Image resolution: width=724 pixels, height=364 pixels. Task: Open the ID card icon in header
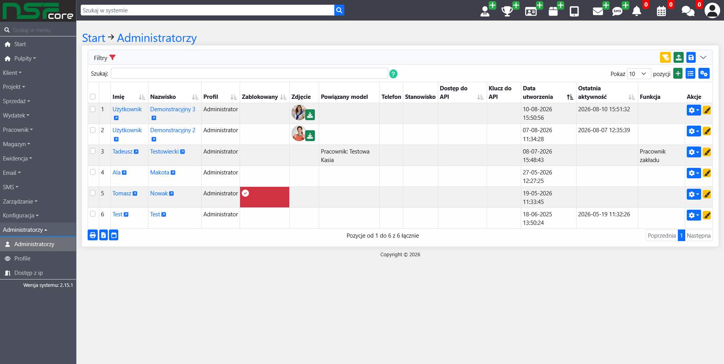[x=531, y=11]
